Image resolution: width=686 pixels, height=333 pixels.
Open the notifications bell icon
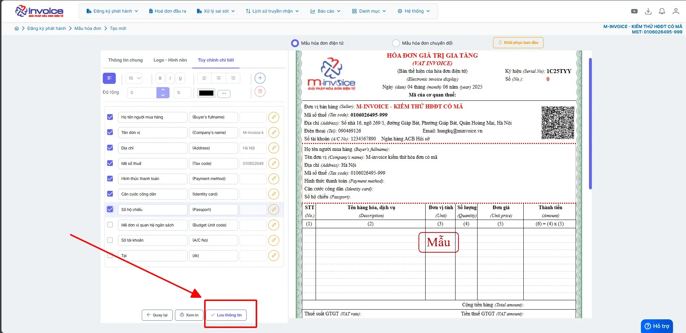[x=662, y=11]
